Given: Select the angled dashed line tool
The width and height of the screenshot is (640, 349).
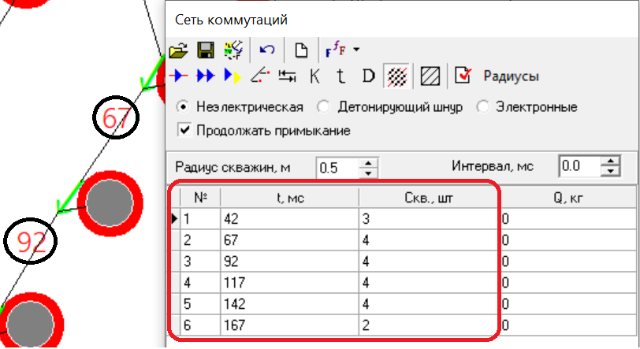Looking at the screenshot, I should 260,76.
